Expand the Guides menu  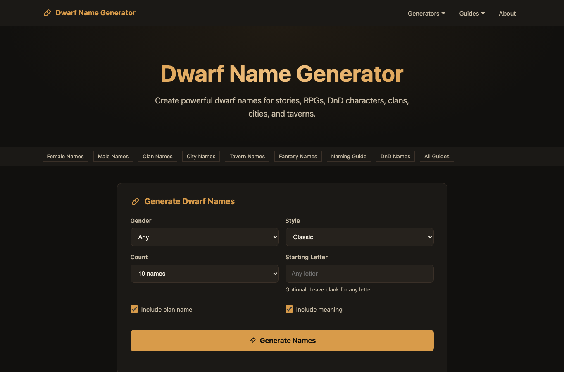(x=472, y=14)
